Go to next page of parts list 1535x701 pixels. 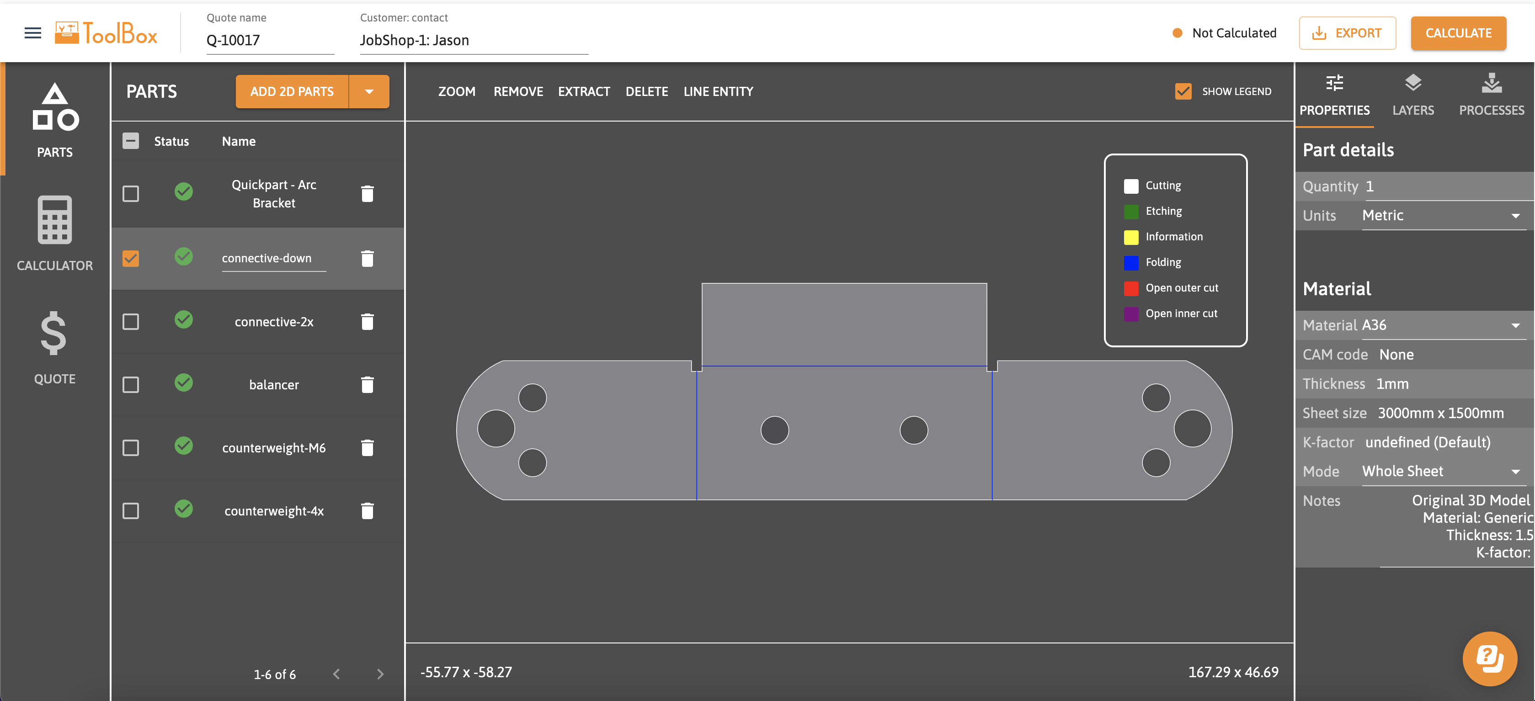[x=380, y=674]
